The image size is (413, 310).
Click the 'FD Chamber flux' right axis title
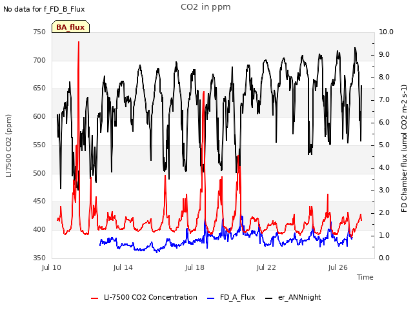coord(404,149)
